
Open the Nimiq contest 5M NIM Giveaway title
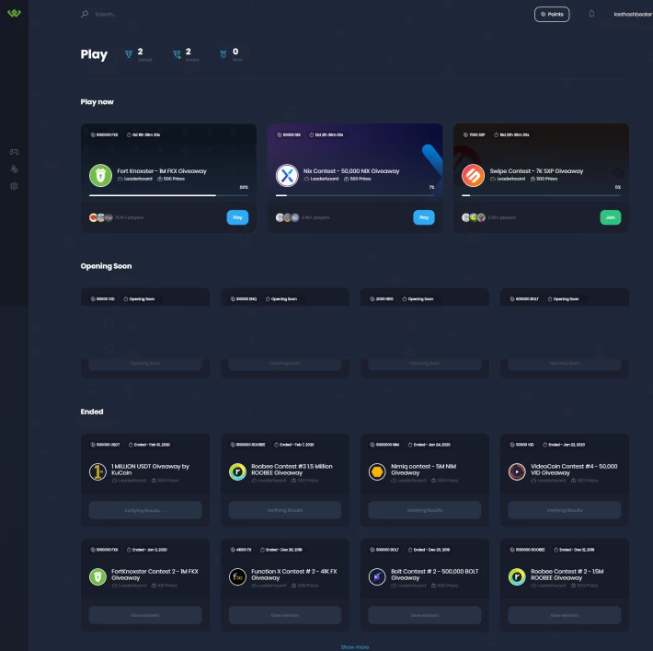click(424, 470)
